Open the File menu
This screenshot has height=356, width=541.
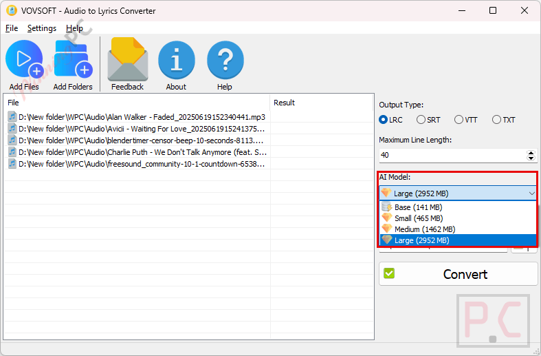coord(12,28)
